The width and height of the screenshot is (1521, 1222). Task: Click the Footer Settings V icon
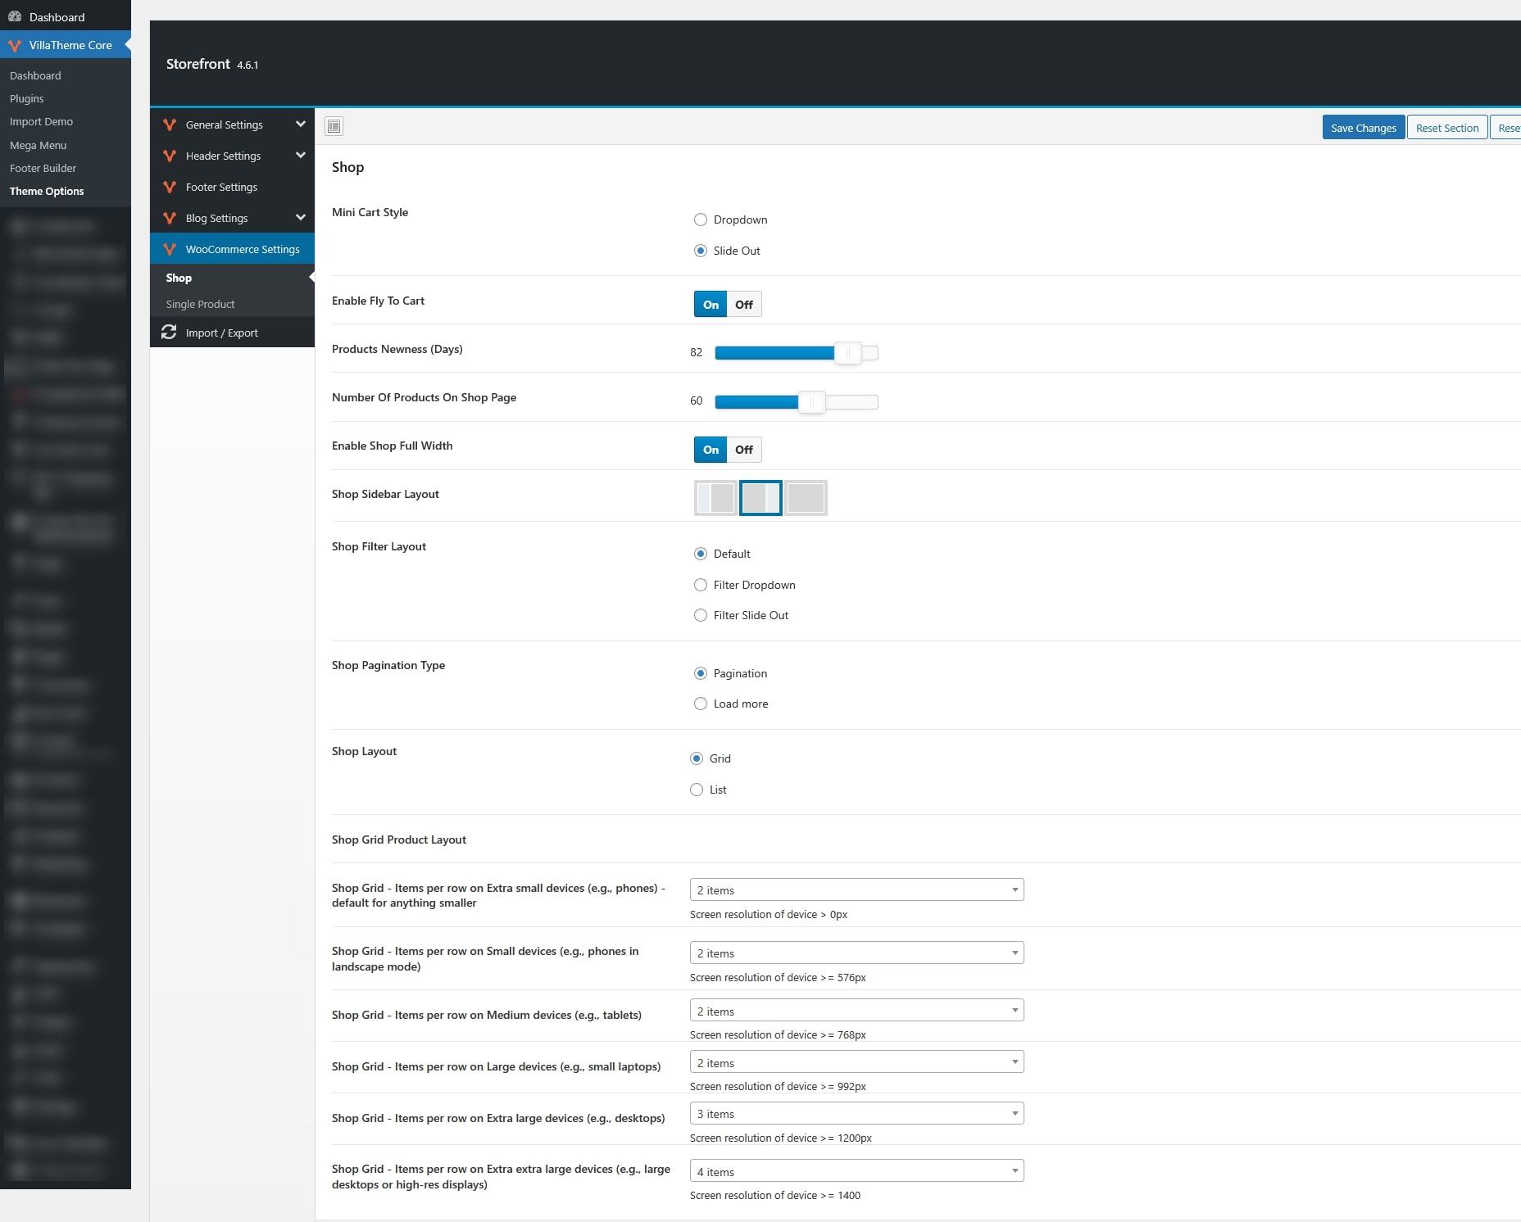pos(170,188)
